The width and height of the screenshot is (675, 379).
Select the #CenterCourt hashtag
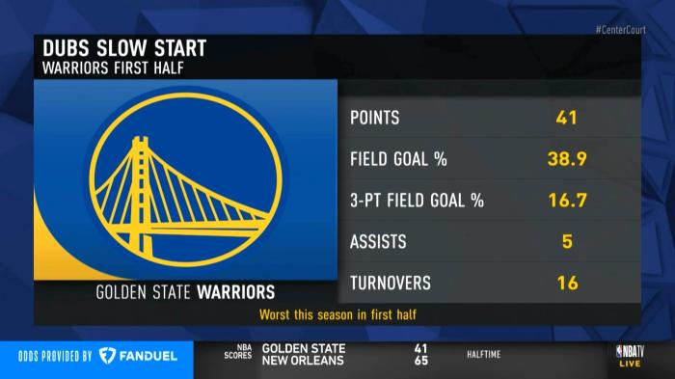coord(620,30)
